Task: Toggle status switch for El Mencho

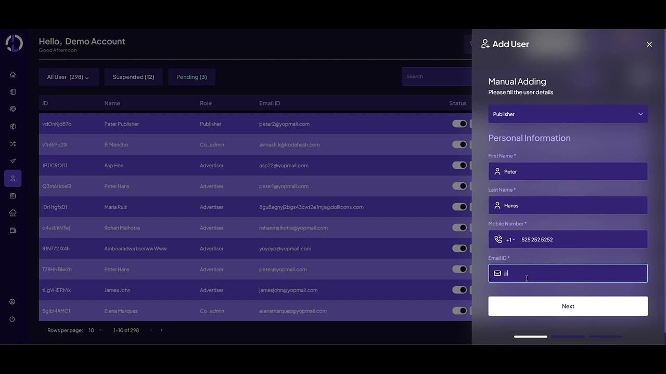Action: click(459, 145)
